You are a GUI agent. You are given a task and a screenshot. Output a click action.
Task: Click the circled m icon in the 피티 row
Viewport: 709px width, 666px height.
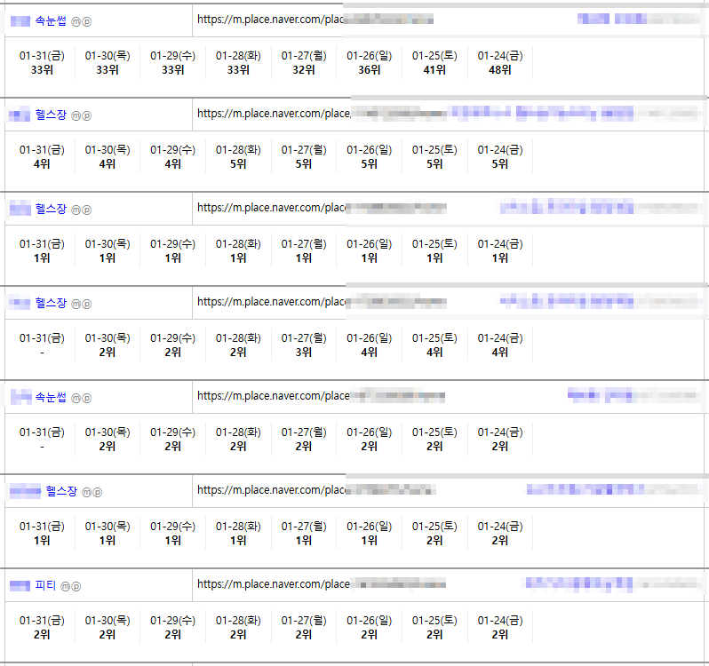65,586
